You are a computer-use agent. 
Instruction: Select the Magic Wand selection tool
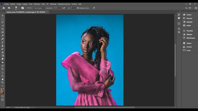pos(2,26)
